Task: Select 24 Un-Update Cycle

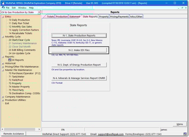Action: 20,53
